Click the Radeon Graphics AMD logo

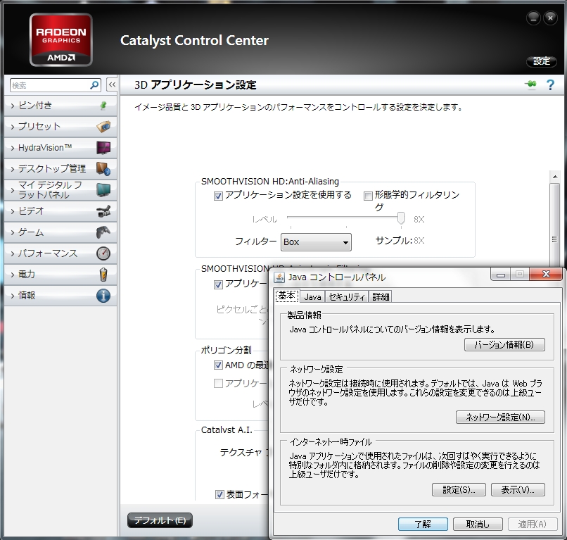pyautogui.click(x=60, y=40)
